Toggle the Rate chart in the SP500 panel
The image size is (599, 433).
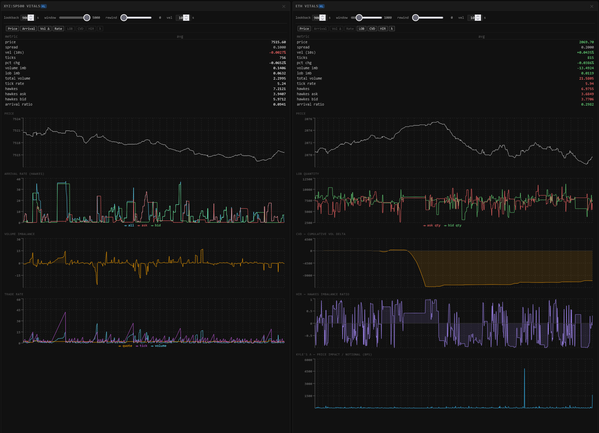click(58, 29)
